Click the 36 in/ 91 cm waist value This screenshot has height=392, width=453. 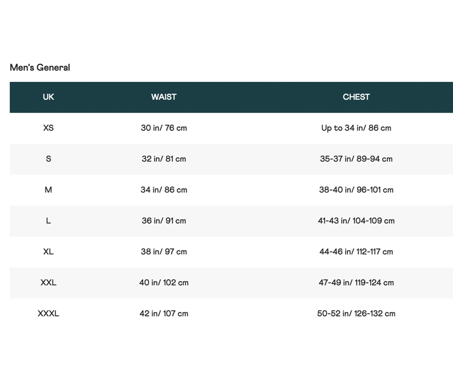(x=164, y=221)
